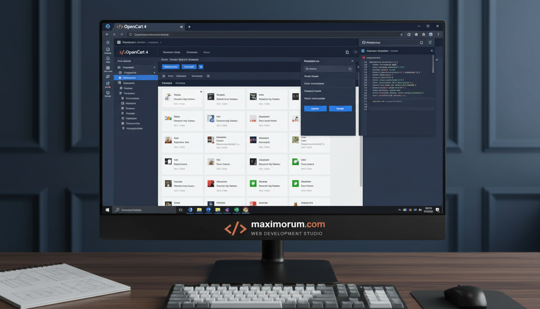The image size is (540, 309).
Task: Open the Windows notification center icon
Action: (438, 210)
